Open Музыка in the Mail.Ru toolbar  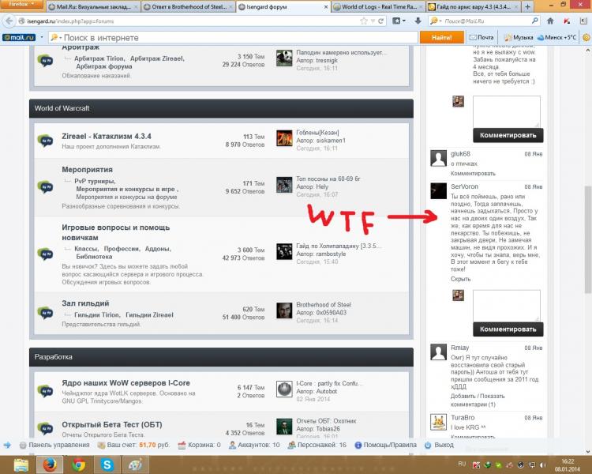(519, 37)
